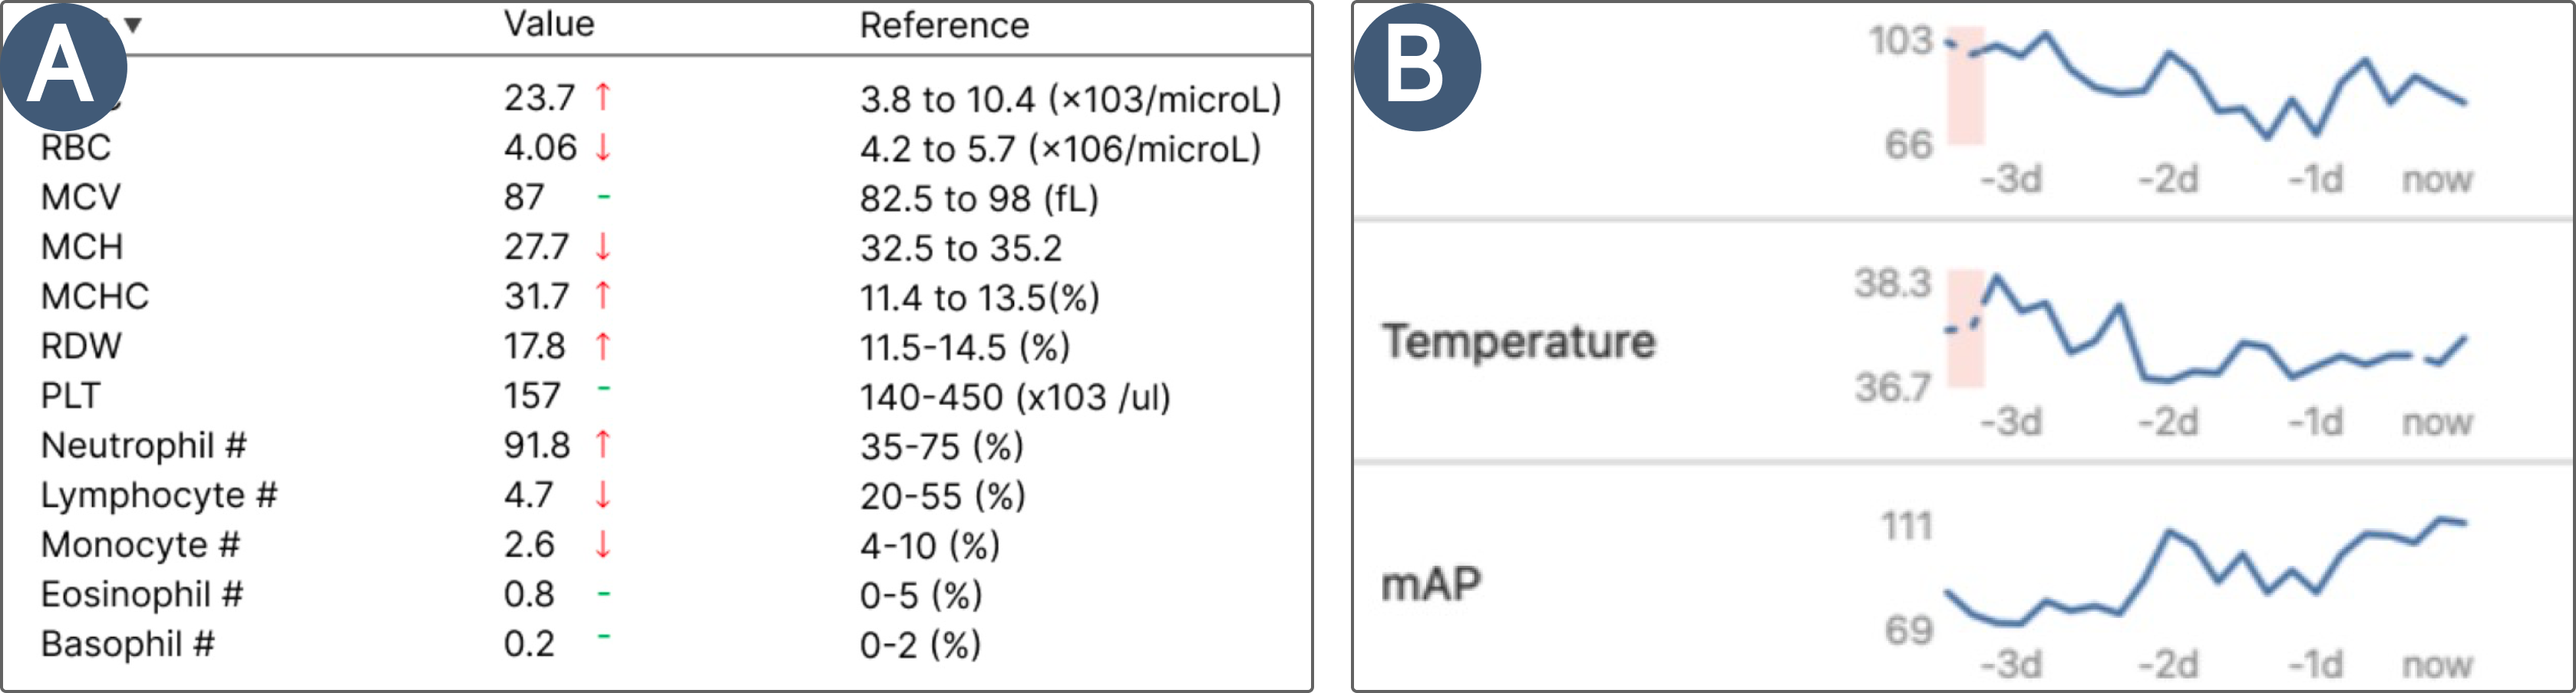Viewport: 2576px width, 693px height.
Task: Click the red down arrow beside RBC 4.06
Action: (x=603, y=148)
